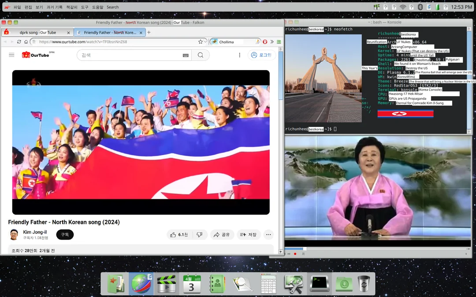476x297 pixels.
Task: Open the calendar dock icon showing 3
Action: (x=192, y=284)
